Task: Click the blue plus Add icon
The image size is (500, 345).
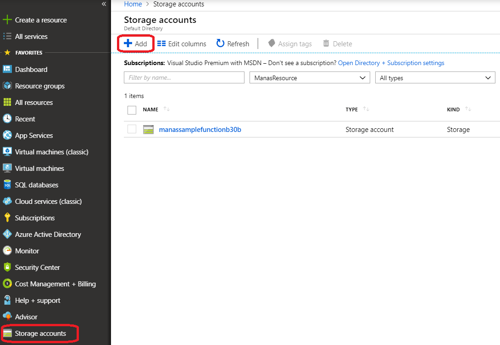Action: 128,44
